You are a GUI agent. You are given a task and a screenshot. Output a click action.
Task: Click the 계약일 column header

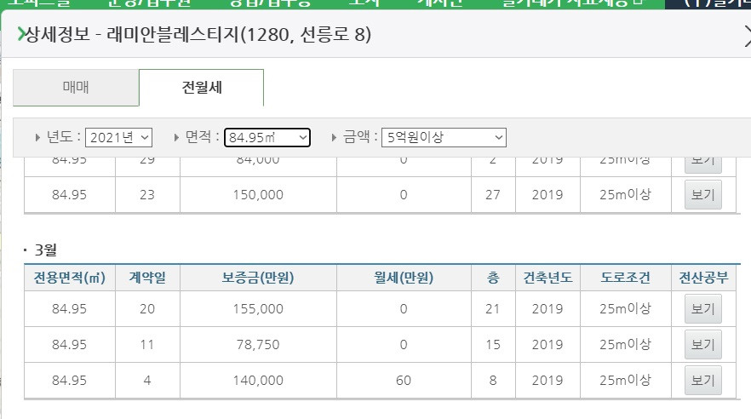point(147,278)
